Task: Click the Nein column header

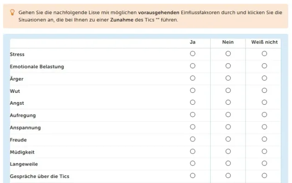Action: [228, 42]
